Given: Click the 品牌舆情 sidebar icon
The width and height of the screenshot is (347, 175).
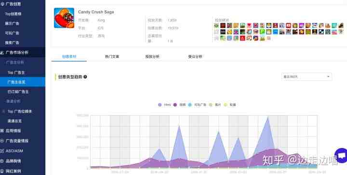Looking at the screenshot, I should click(2, 161).
